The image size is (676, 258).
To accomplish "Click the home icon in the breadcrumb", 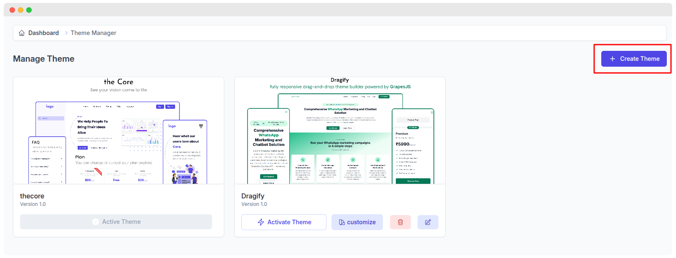I will [22, 33].
